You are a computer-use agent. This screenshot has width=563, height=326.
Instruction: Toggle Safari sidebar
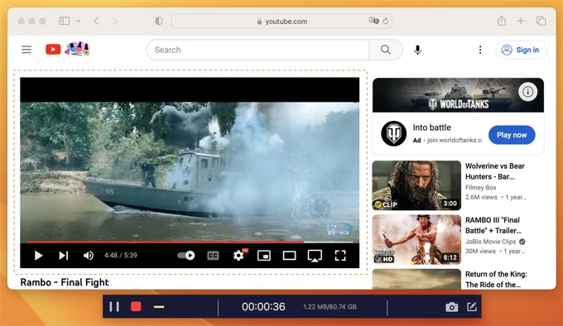pos(65,22)
